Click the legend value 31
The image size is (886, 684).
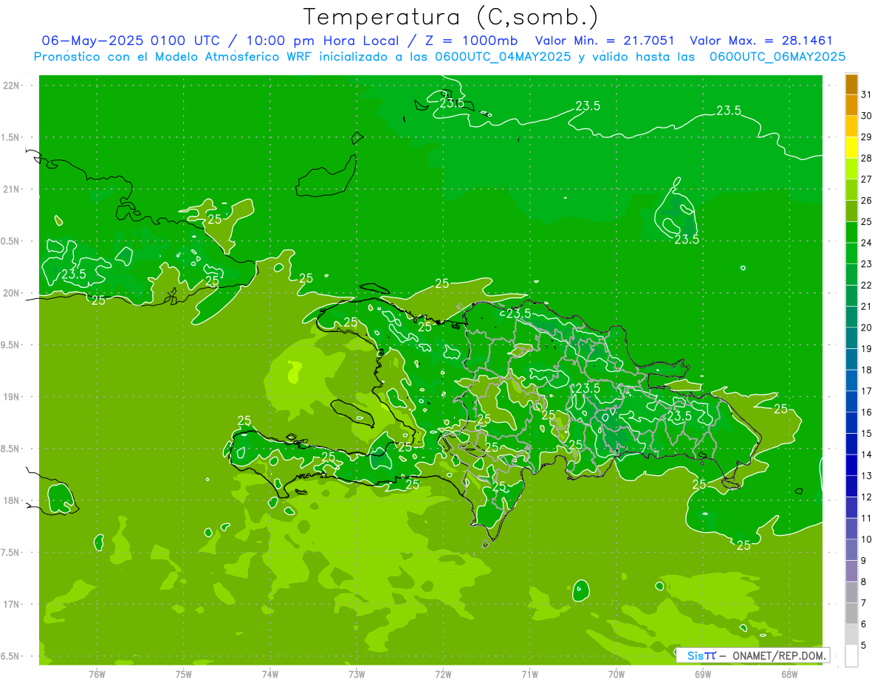[x=866, y=94]
